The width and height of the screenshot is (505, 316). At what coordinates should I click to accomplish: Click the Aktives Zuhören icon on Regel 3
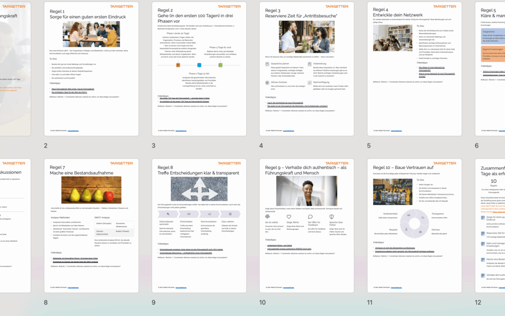(267, 82)
